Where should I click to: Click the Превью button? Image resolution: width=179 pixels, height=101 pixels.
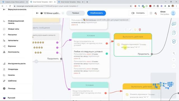pos(76,13)
